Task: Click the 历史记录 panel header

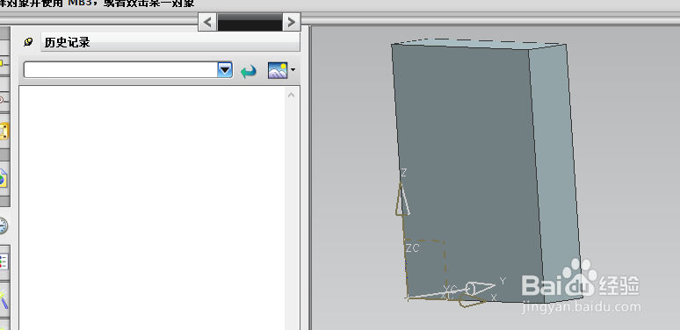Action: pos(170,42)
